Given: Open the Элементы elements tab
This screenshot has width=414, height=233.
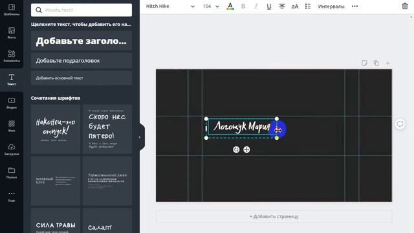Looking at the screenshot, I should point(12,56).
